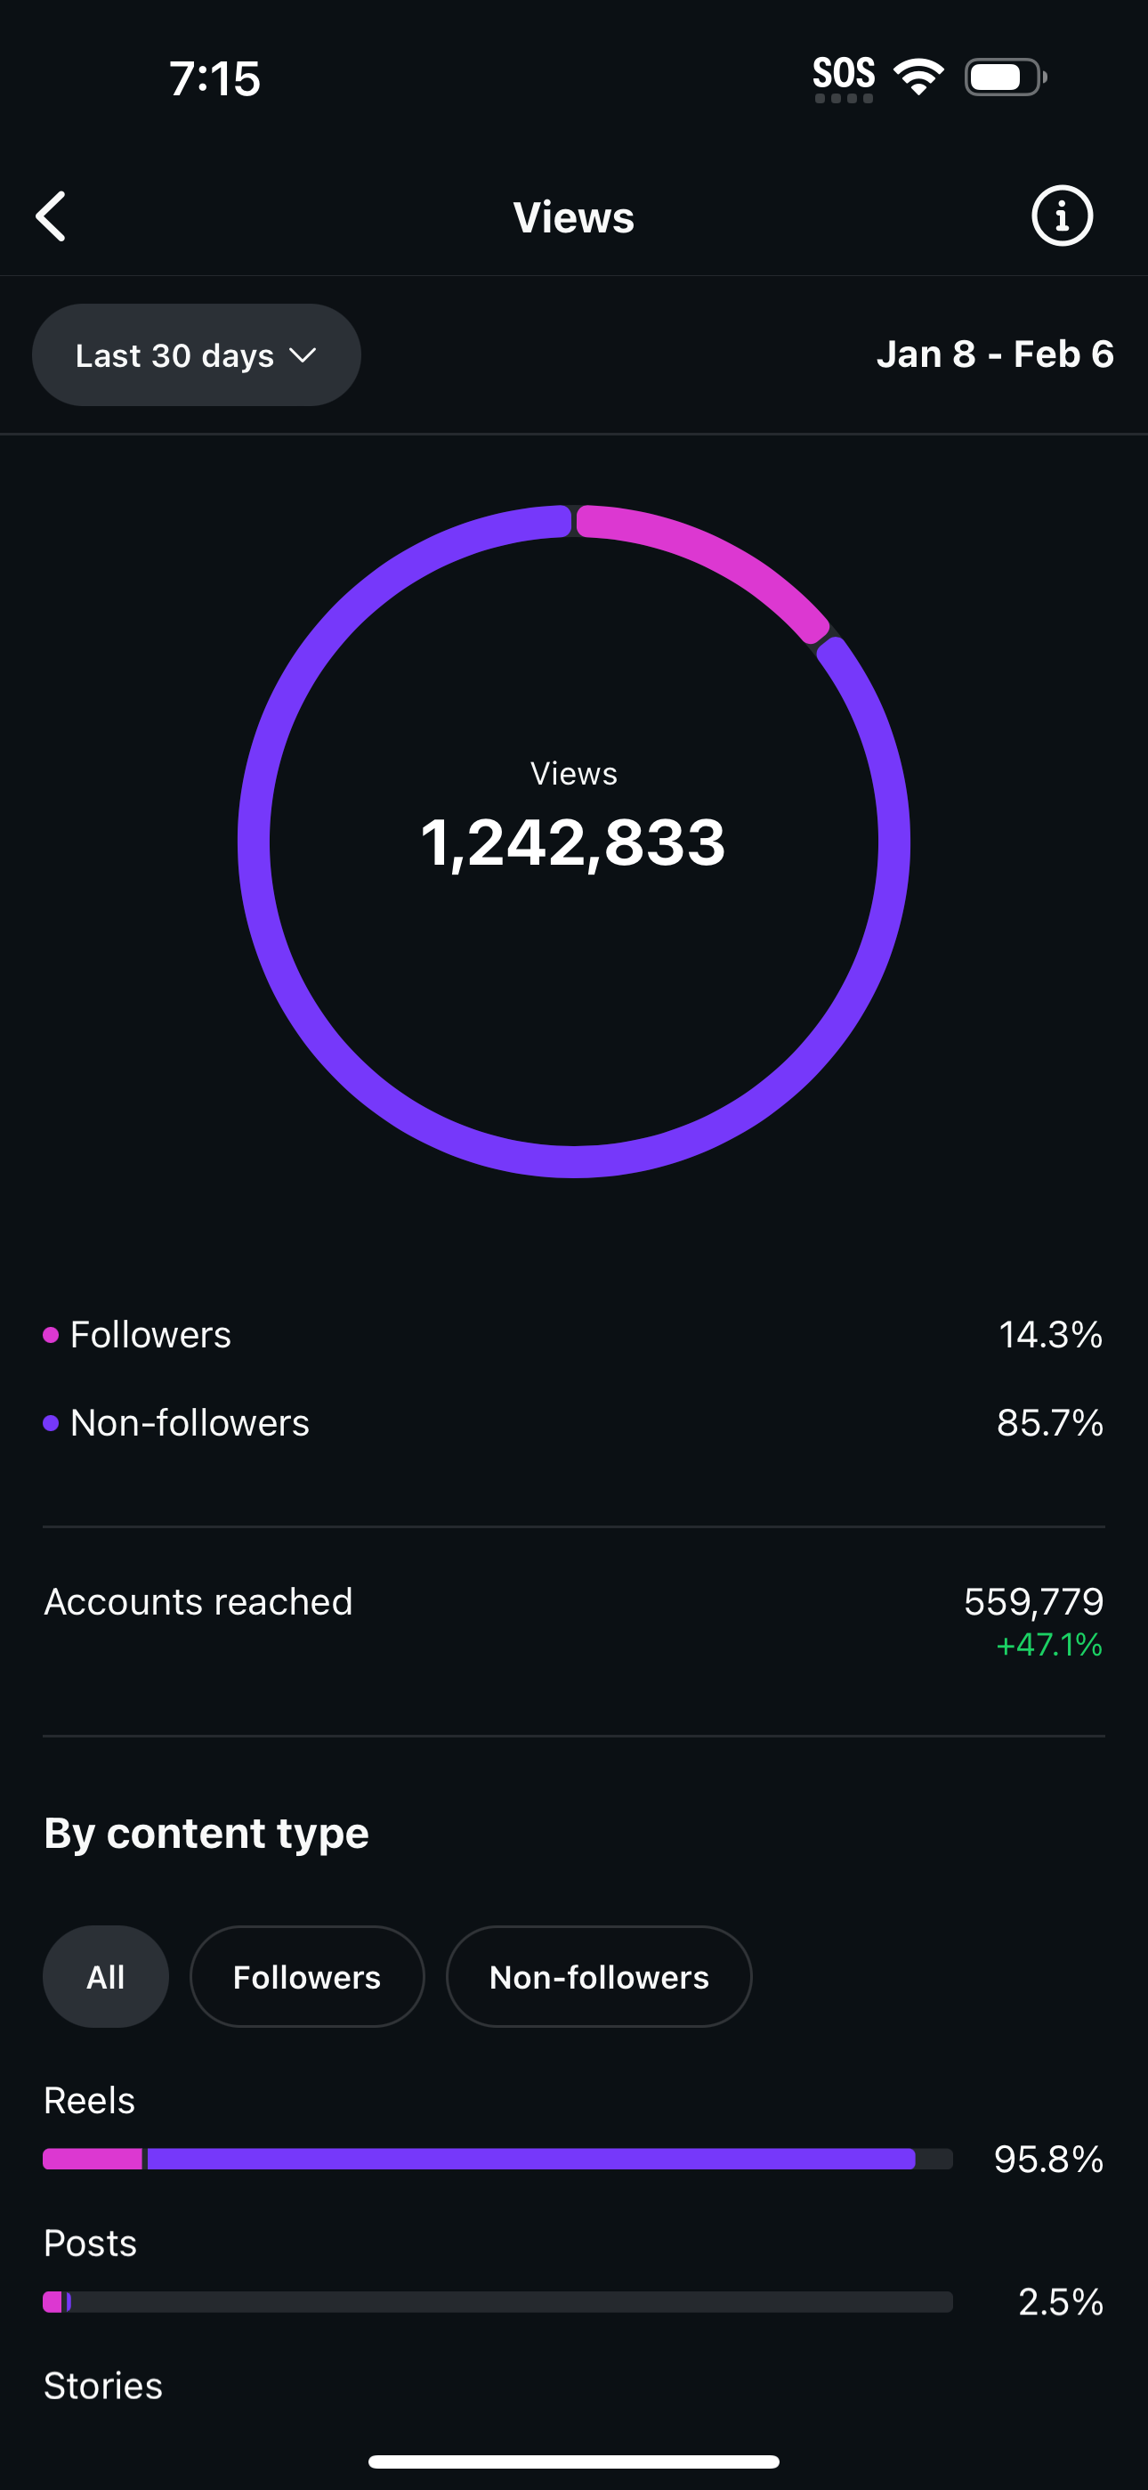This screenshot has width=1148, height=2490.
Task: Tap the 95.8% Reels percentage
Action: point(1048,2159)
